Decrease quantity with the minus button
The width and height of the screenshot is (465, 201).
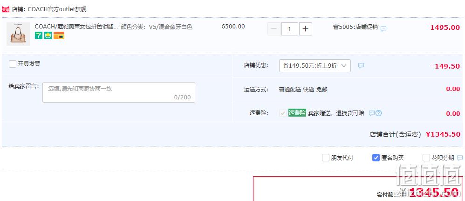[274, 29]
